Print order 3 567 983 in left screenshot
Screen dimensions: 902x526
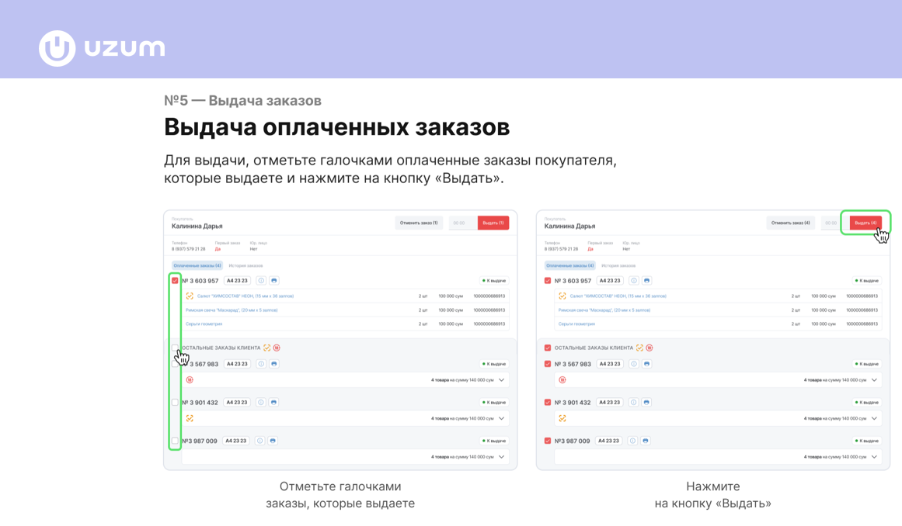(x=273, y=364)
